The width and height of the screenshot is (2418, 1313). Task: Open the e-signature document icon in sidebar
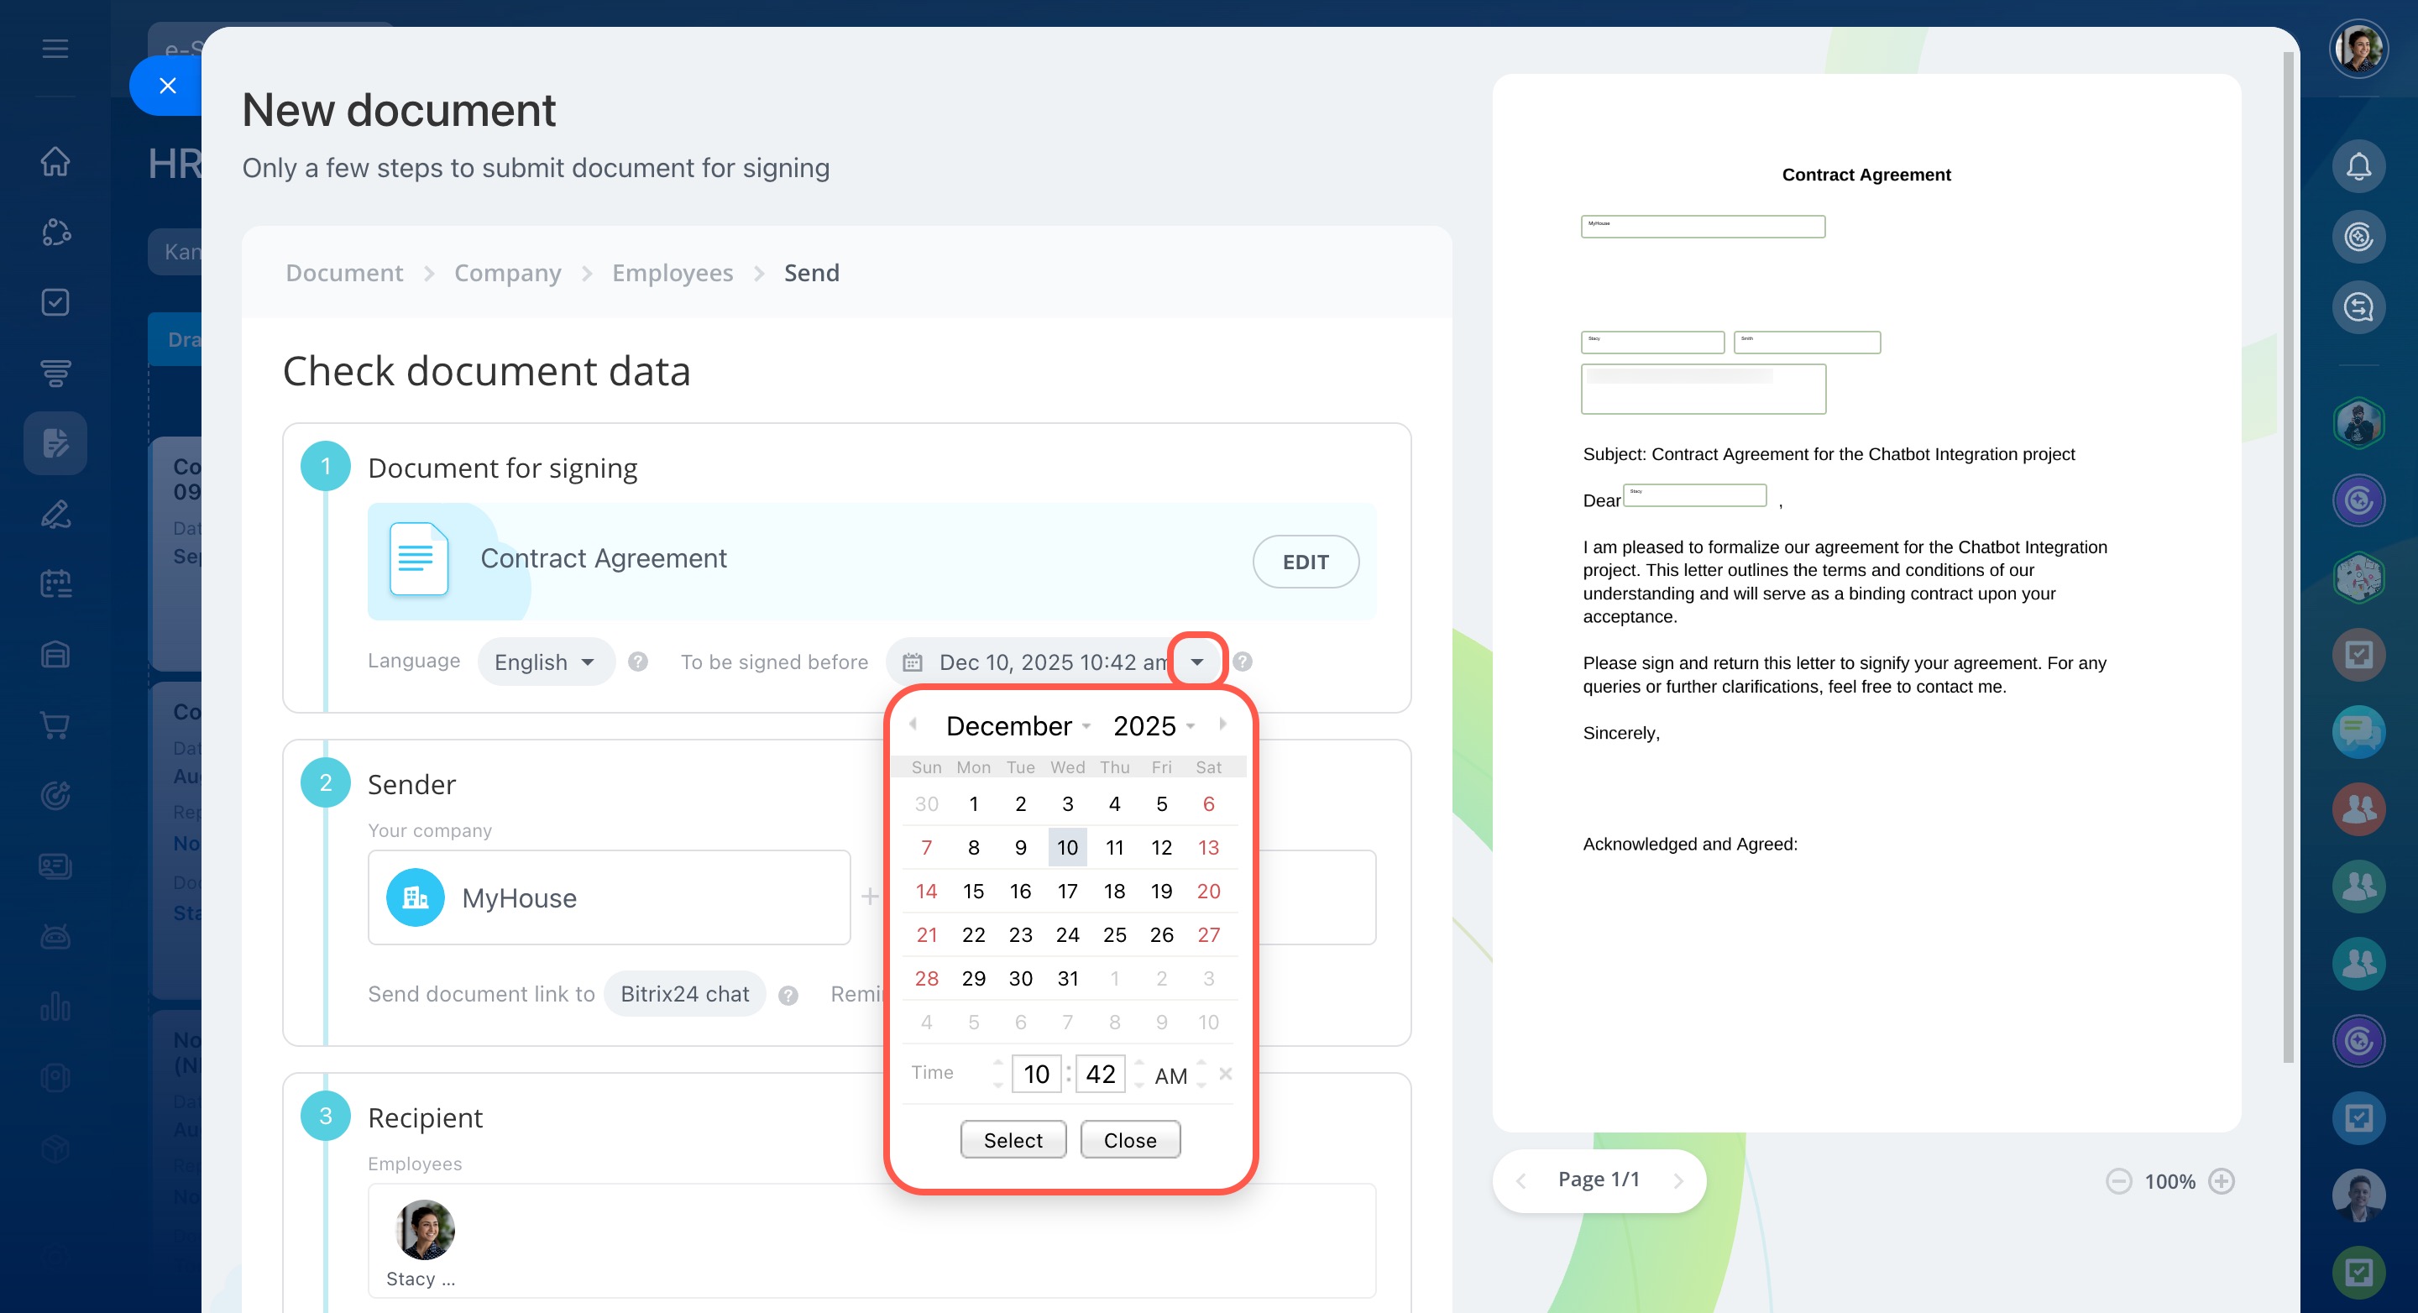click(55, 443)
